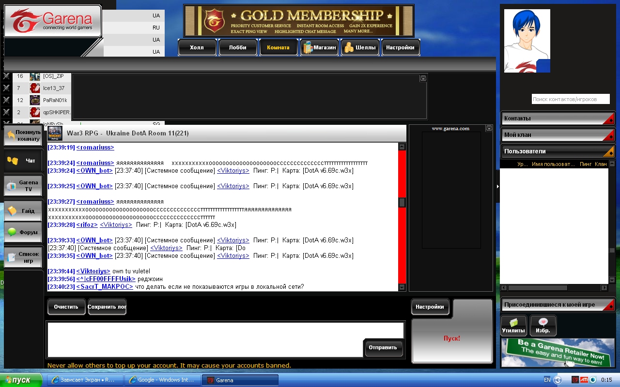Open the Список игр games list
The image size is (620, 387).
click(x=23, y=257)
